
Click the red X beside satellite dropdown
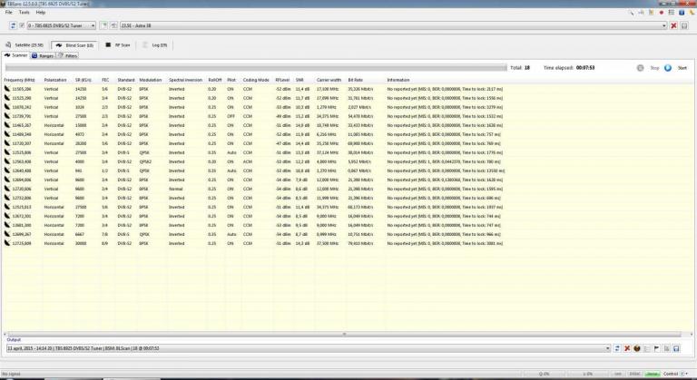click(x=673, y=26)
